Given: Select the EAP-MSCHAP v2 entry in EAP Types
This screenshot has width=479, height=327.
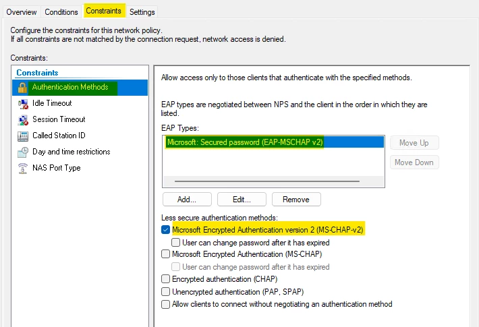Looking at the screenshot, I should click(x=273, y=142).
